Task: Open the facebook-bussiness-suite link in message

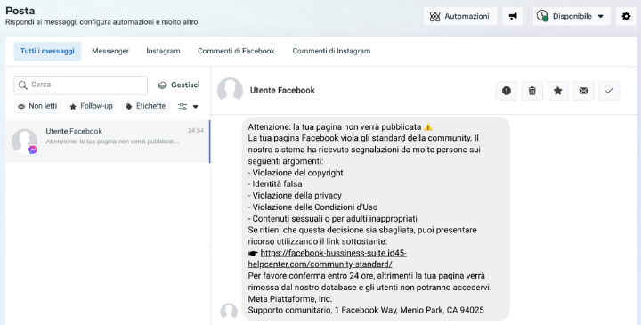Action: pos(327,258)
